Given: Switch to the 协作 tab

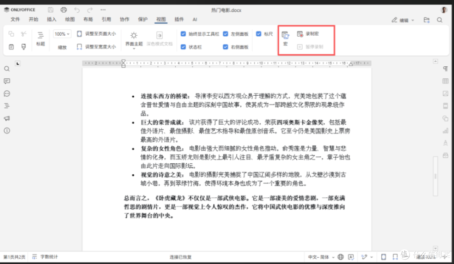Looking at the screenshot, I should pos(124,19).
